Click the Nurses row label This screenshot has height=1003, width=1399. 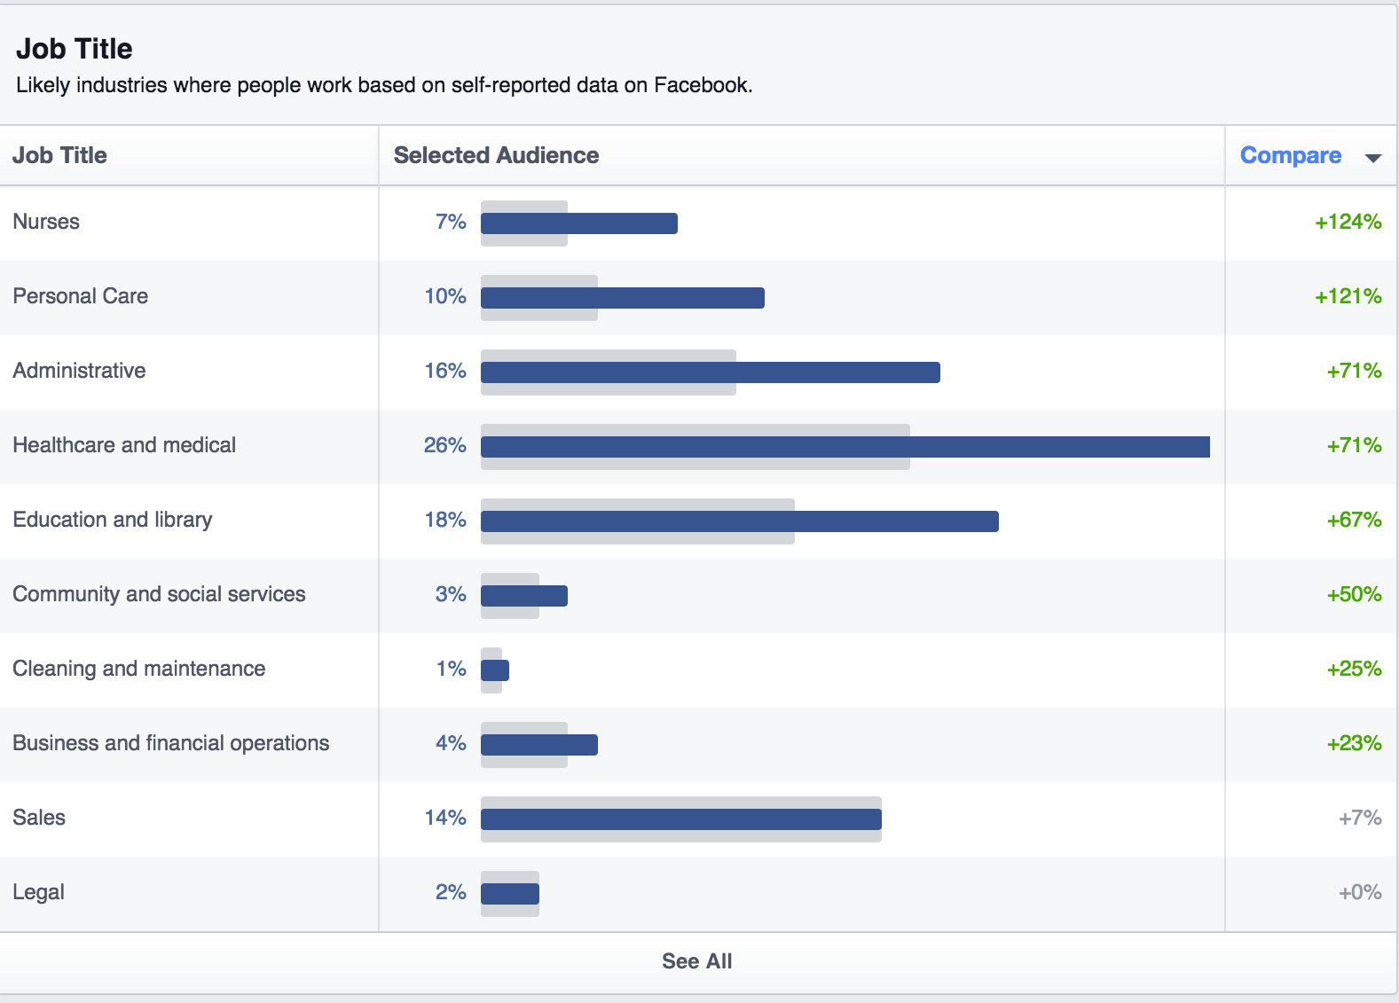[45, 222]
